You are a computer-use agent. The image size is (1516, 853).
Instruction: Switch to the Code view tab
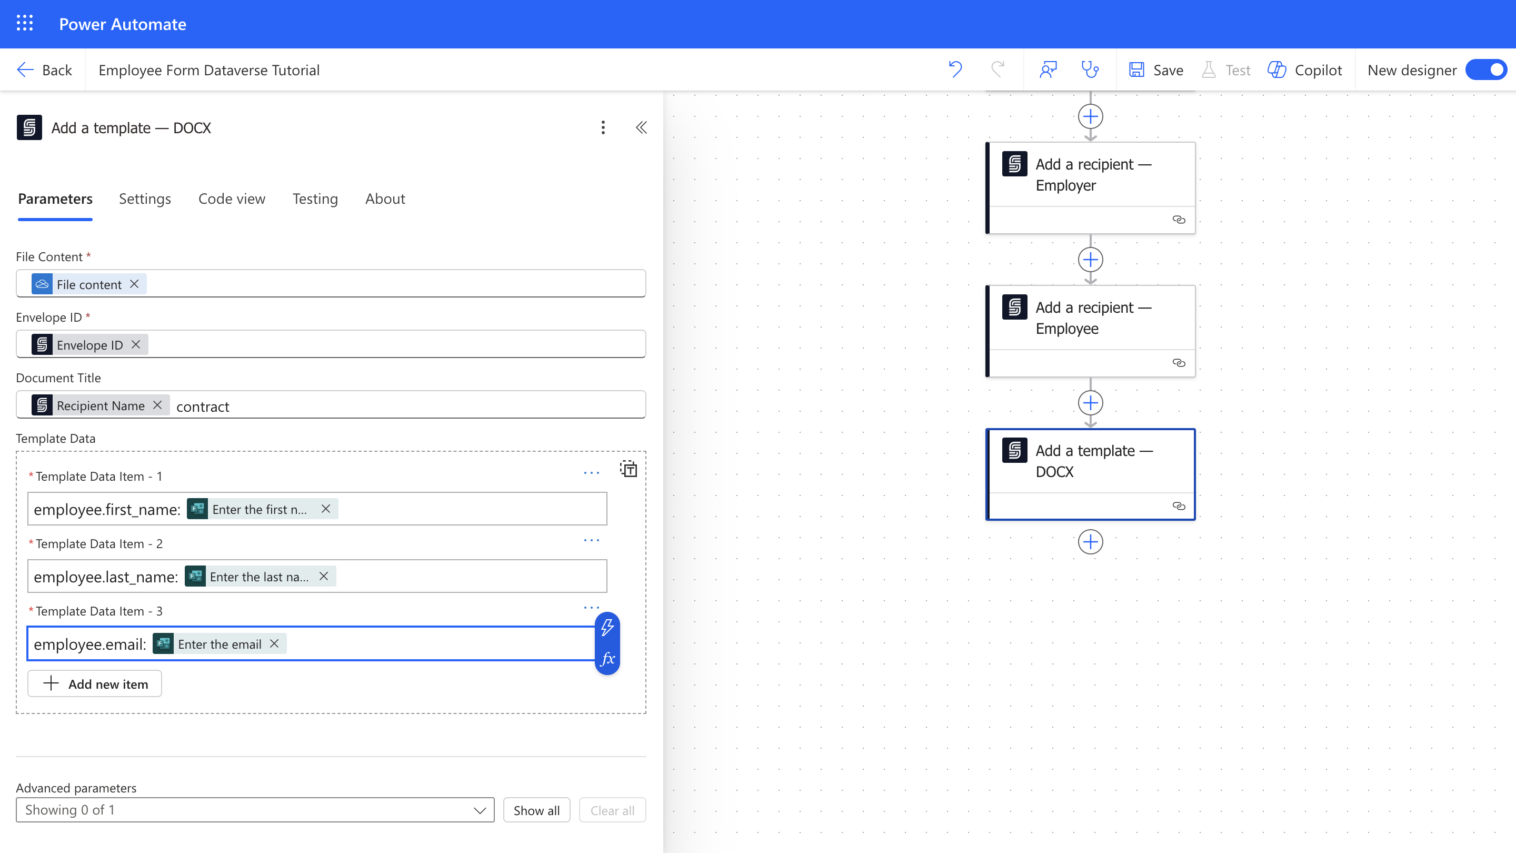click(x=231, y=199)
